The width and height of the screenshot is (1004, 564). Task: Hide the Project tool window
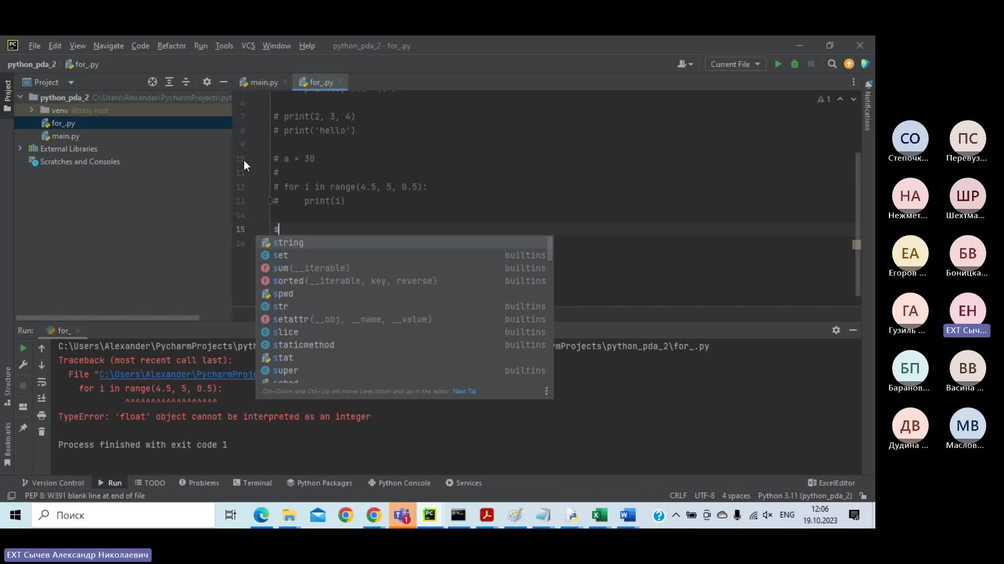tap(223, 82)
